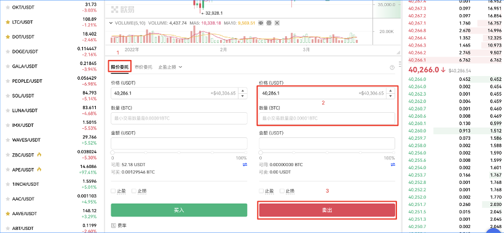Collapse the VOLUME indicator chevron

[111, 23]
